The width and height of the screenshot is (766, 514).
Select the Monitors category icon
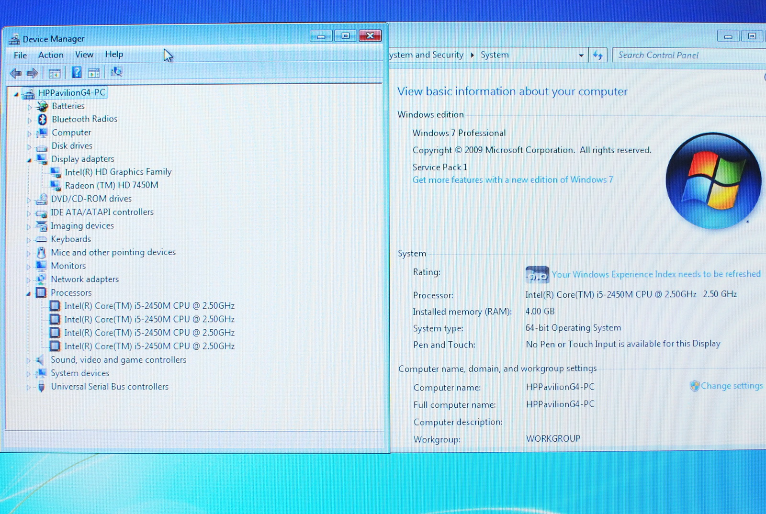[42, 266]
